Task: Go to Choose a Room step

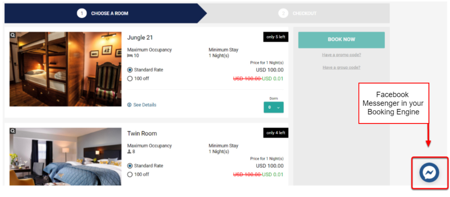Action: tap(109, 14)
